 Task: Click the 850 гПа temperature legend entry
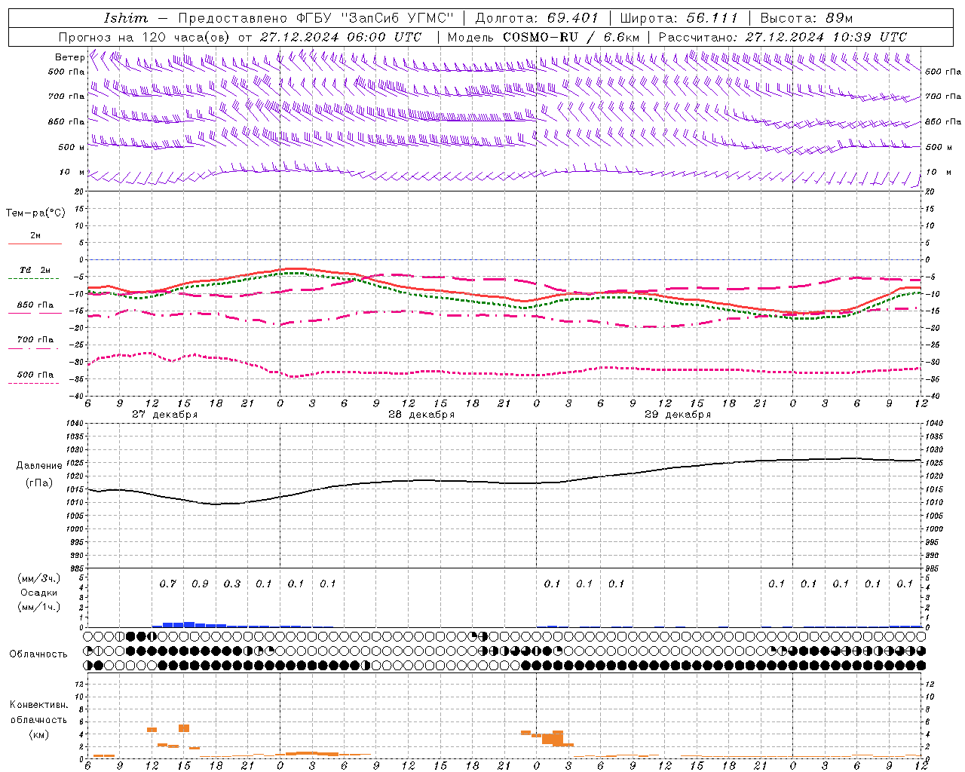pos(35,305)
